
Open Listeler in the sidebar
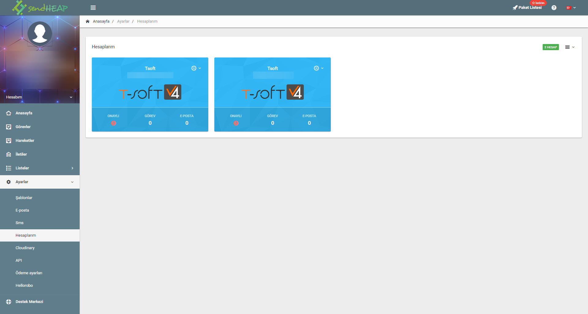coord(40,168)
